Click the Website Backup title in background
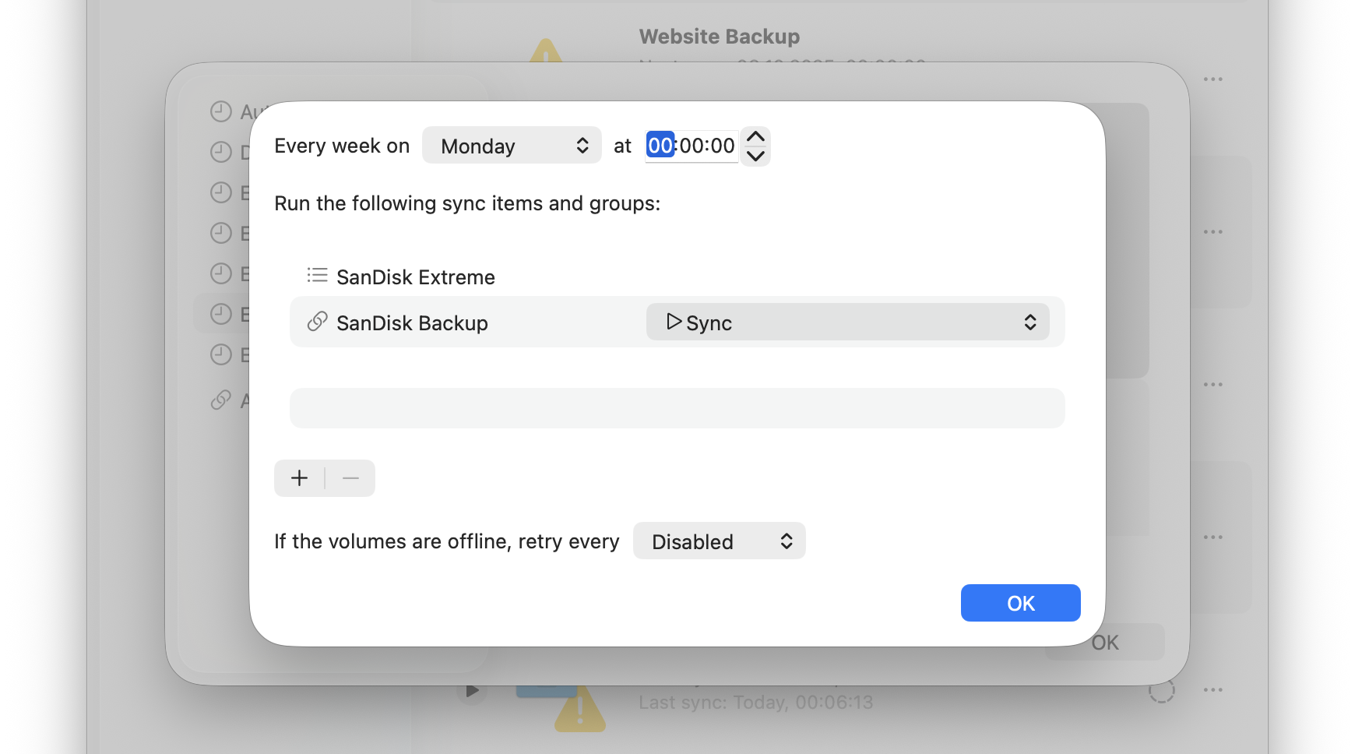This screenshot has height=754, width=1355. pos(719,37)
